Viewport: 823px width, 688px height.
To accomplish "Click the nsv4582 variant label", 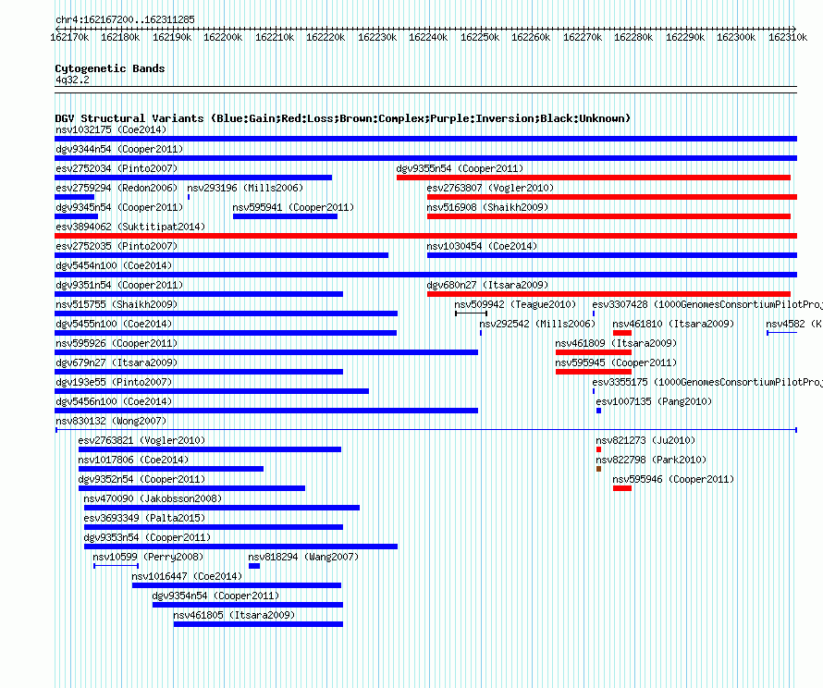I will 794,324.
